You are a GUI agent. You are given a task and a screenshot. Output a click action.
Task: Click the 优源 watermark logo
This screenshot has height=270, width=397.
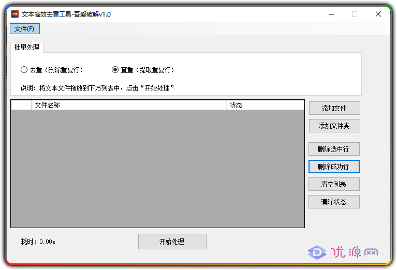point(343,252)
